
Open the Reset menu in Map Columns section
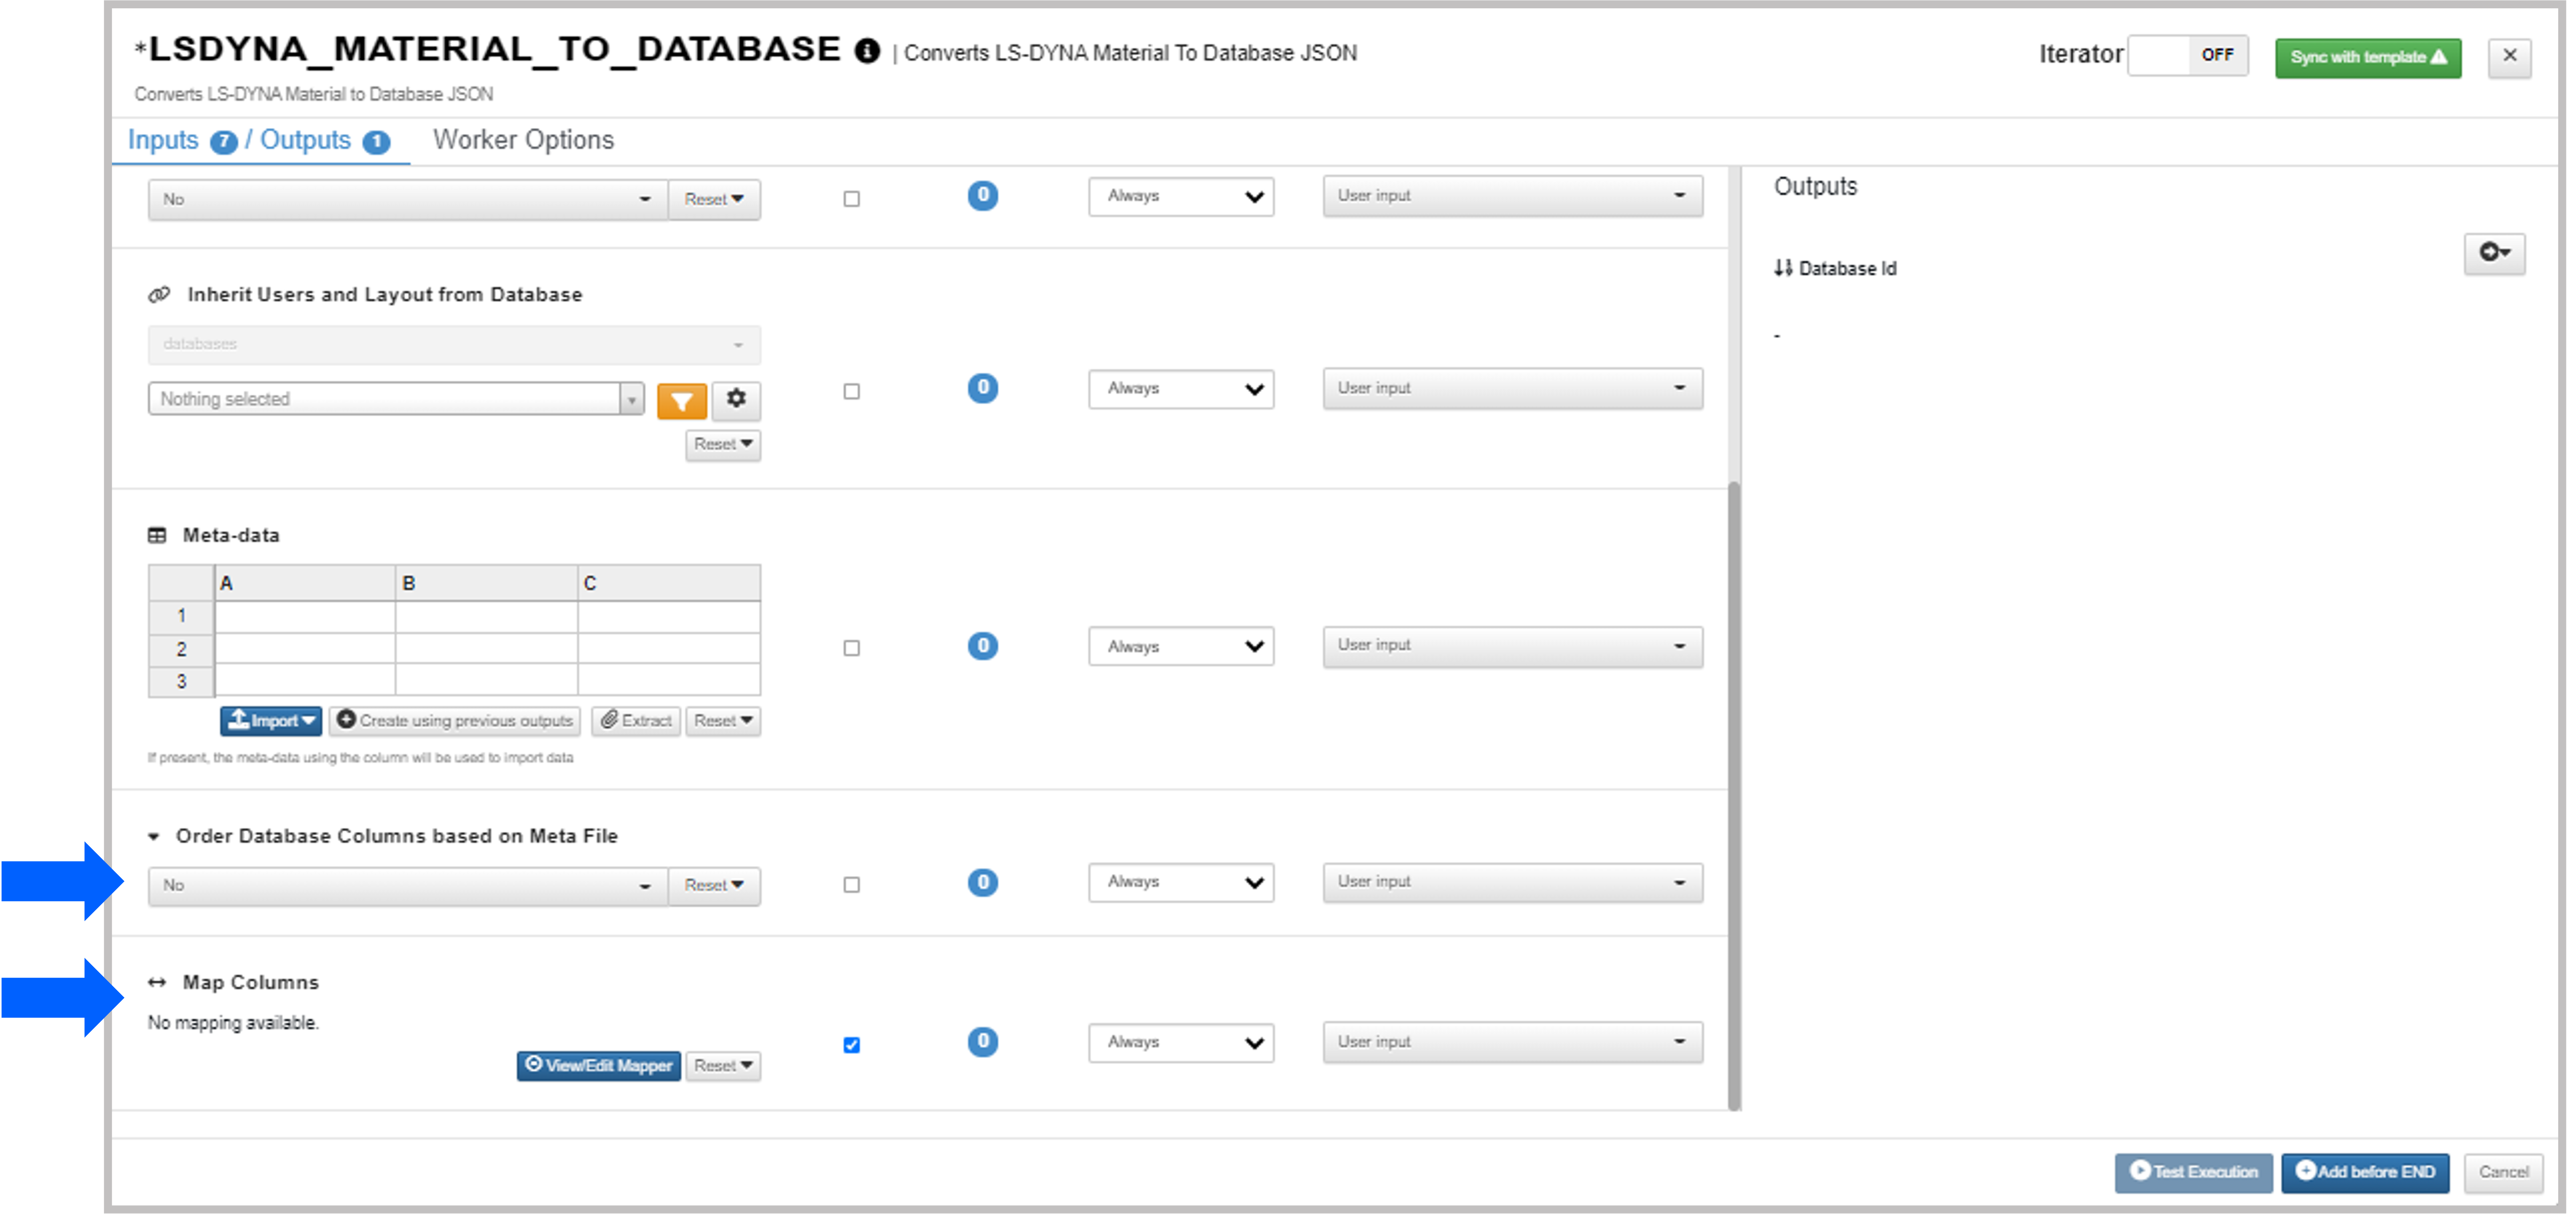(723, 1066)
